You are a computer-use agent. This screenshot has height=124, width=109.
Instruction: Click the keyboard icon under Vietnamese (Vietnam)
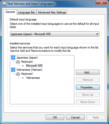pyautogui.click(x=18, y=74)
